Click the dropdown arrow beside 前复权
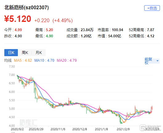Screen dimensions: 163x133 coord(157,61)
